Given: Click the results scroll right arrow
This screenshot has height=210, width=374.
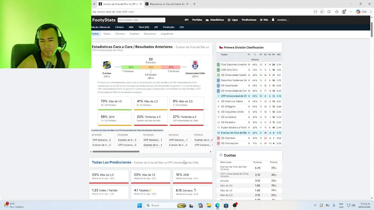Looking at the screenshot, I should tap(211, 152).
